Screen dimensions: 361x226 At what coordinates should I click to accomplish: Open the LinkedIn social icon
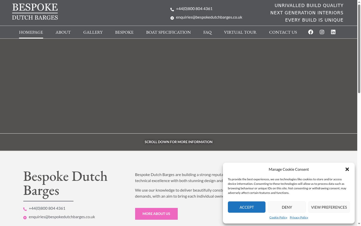click(x=333, y=32)
